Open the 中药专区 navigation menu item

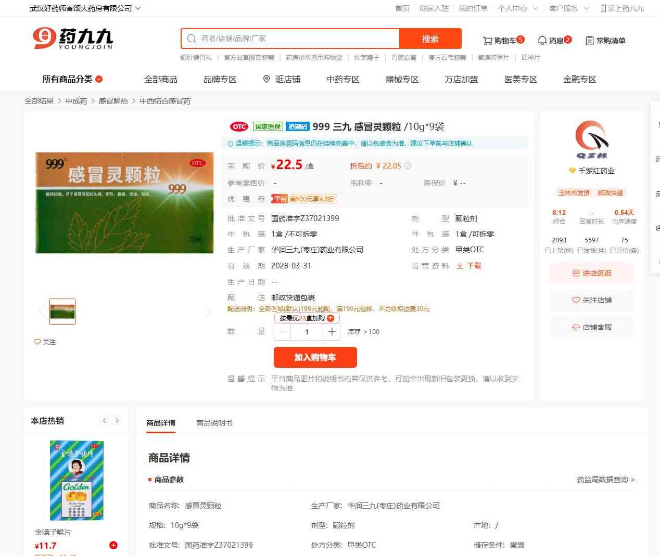tap(342, 79)
